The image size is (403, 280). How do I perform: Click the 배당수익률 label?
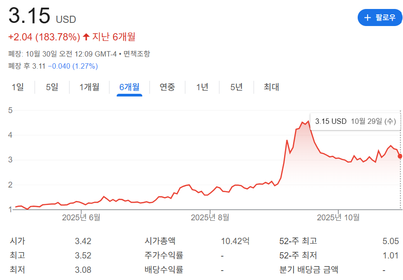pyautogui.click(x=164, y=270)
